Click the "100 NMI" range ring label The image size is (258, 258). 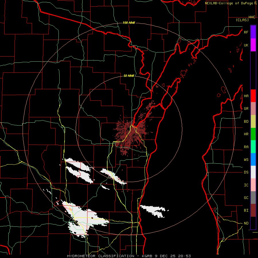[129, 23]
